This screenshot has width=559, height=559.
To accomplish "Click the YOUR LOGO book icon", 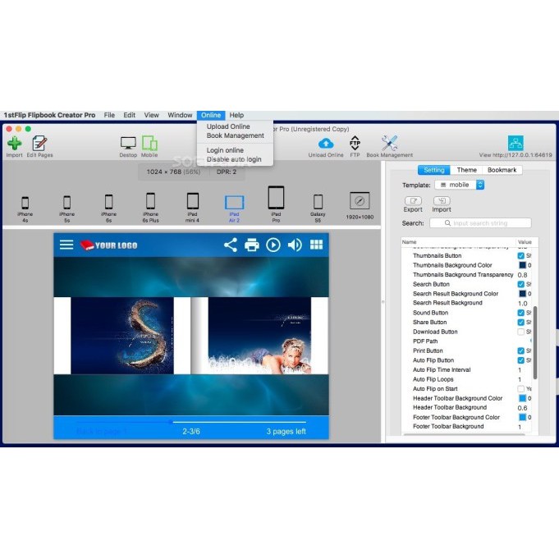I will pyautogui.click(x=87, y=245).
